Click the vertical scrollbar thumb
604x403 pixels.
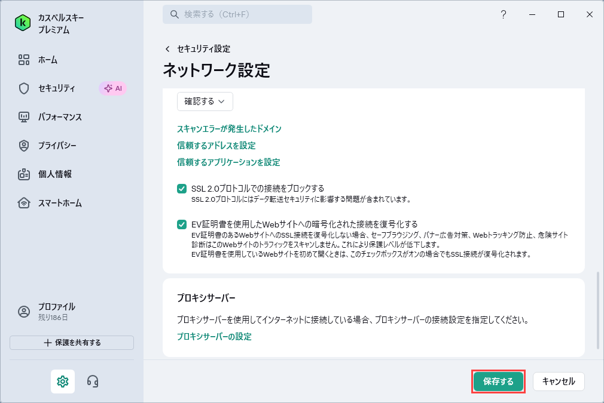coord(598,309)
